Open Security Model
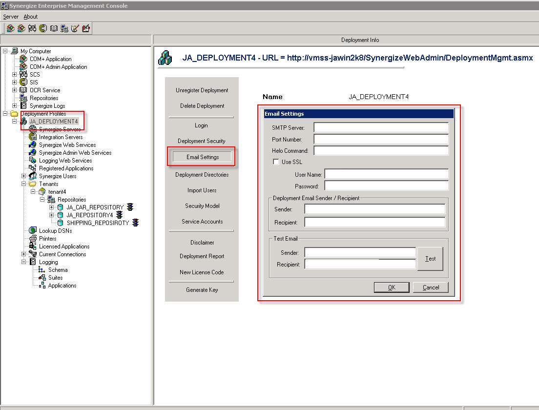 pyautogui.click(x=202, y=206)
